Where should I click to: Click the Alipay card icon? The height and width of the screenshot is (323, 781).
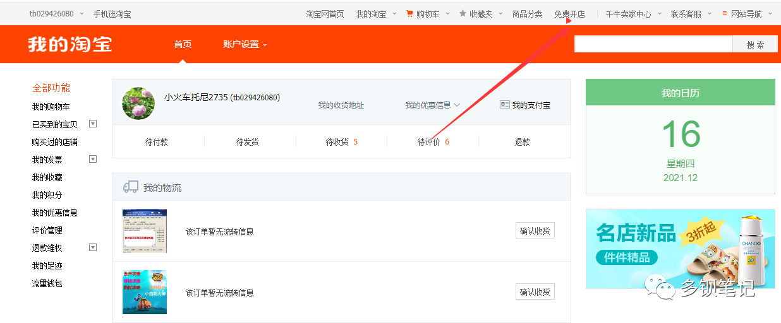(x=504, y=105)
